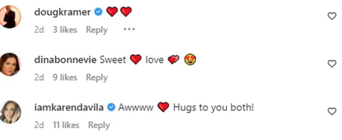Click the 2d timestamp on iamkarendavila's comment

(x=39, y=125)
